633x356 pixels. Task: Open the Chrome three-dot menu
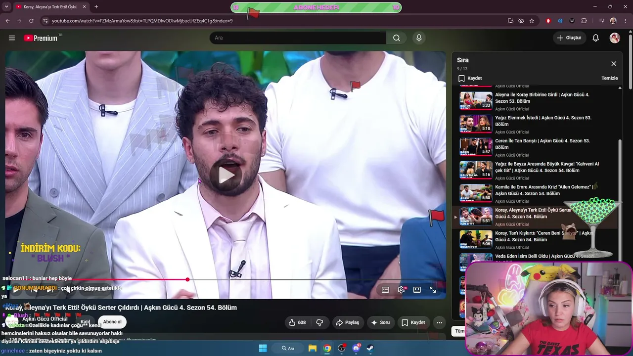(x=625, y=21)
